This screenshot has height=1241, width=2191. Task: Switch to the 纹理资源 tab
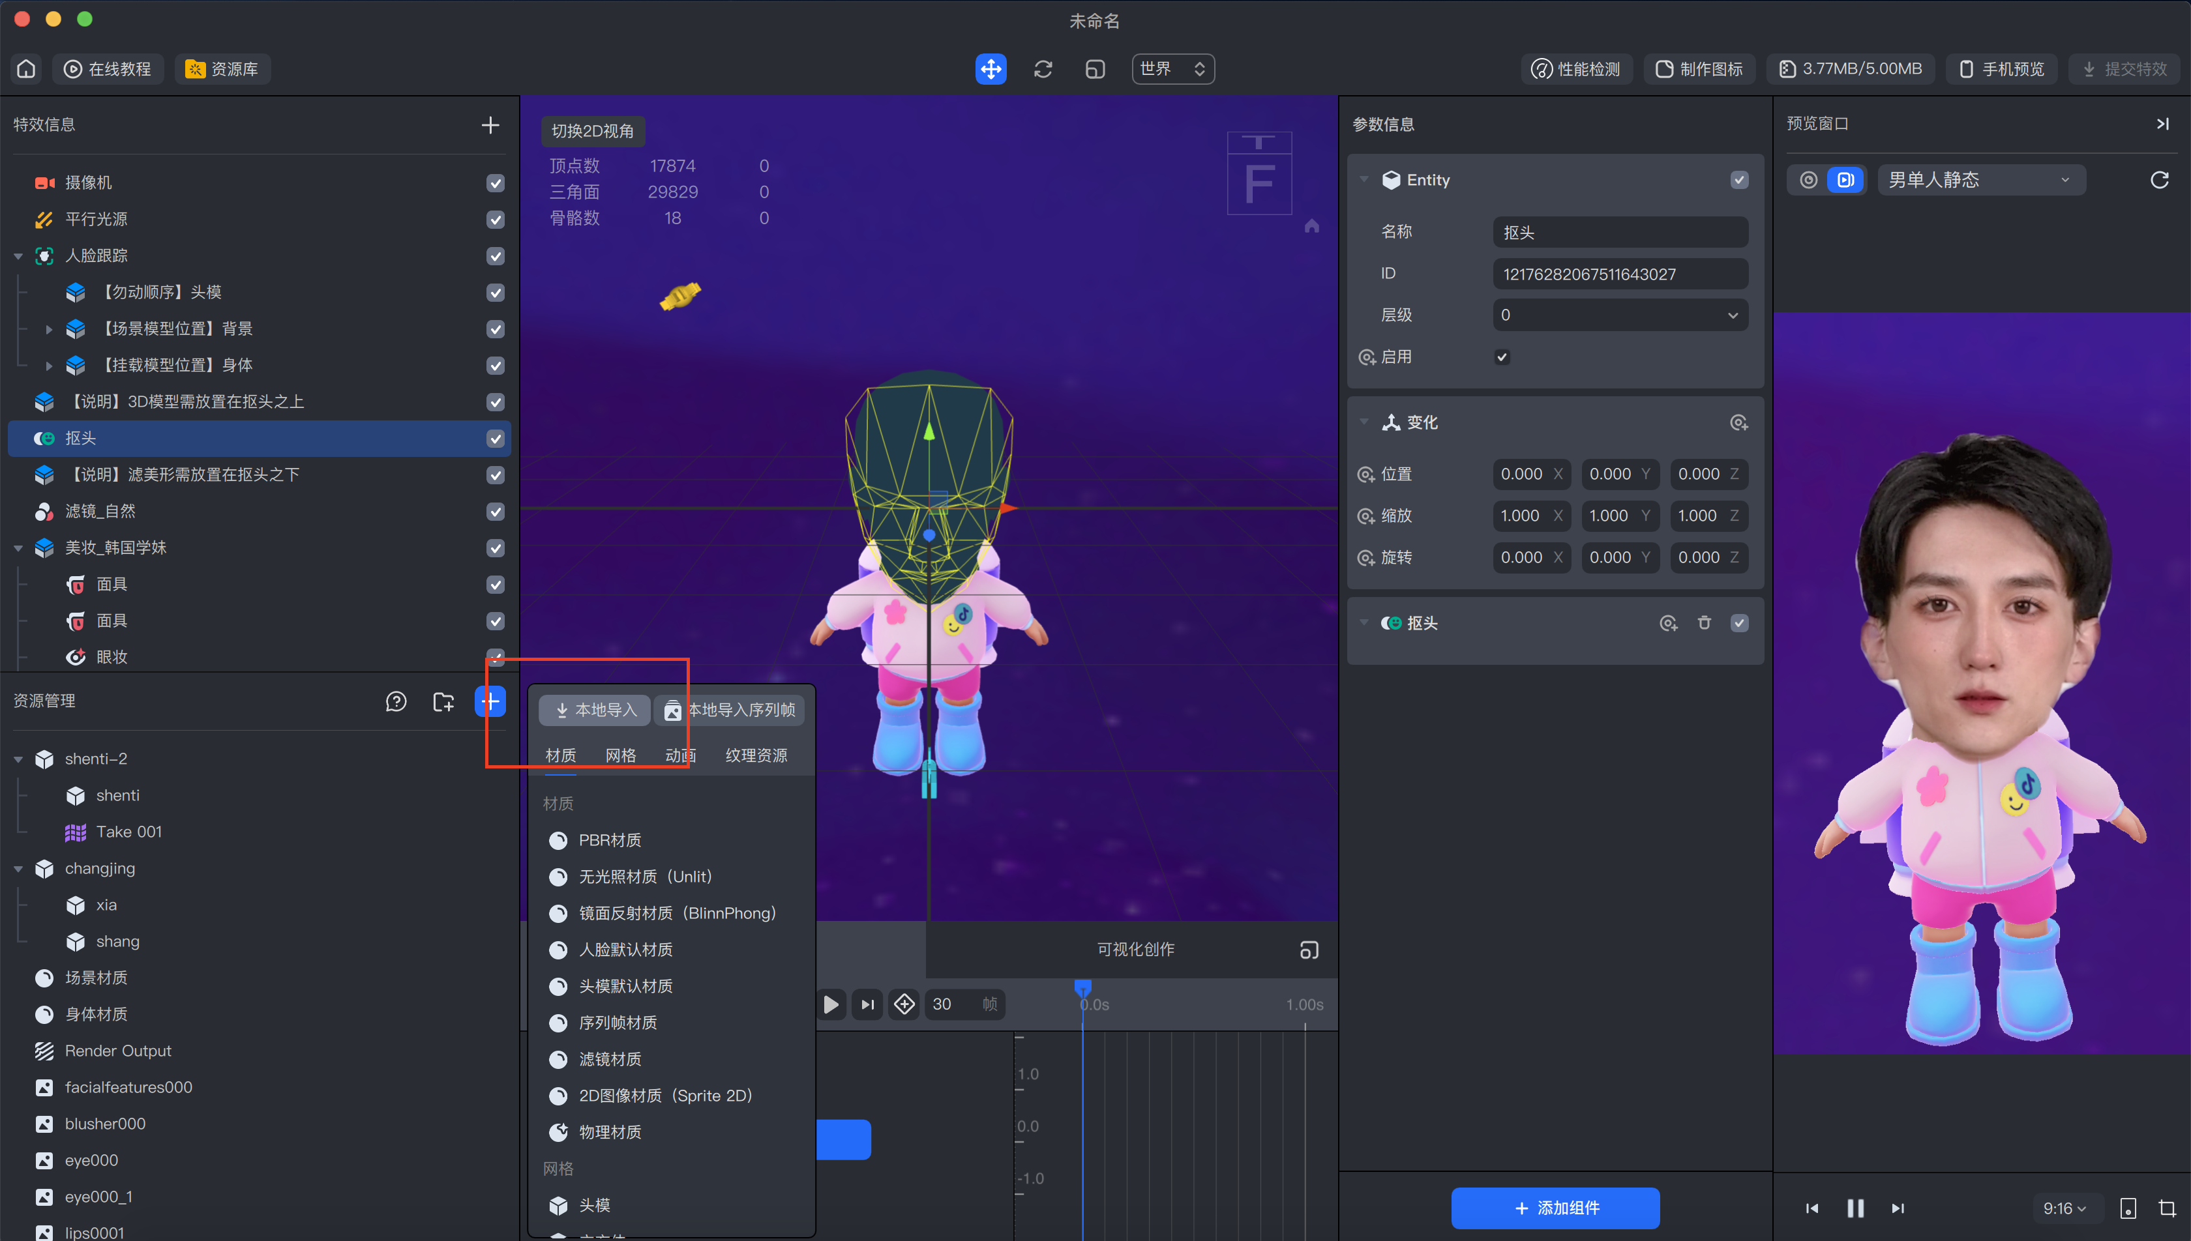(x=755, y=755)
